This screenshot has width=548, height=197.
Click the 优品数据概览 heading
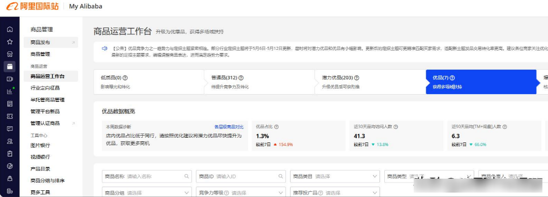pyautogui.click(x=119, y=111)
